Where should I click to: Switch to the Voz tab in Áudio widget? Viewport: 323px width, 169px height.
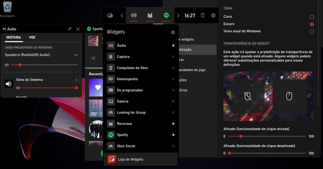click(x=32, y=37)
